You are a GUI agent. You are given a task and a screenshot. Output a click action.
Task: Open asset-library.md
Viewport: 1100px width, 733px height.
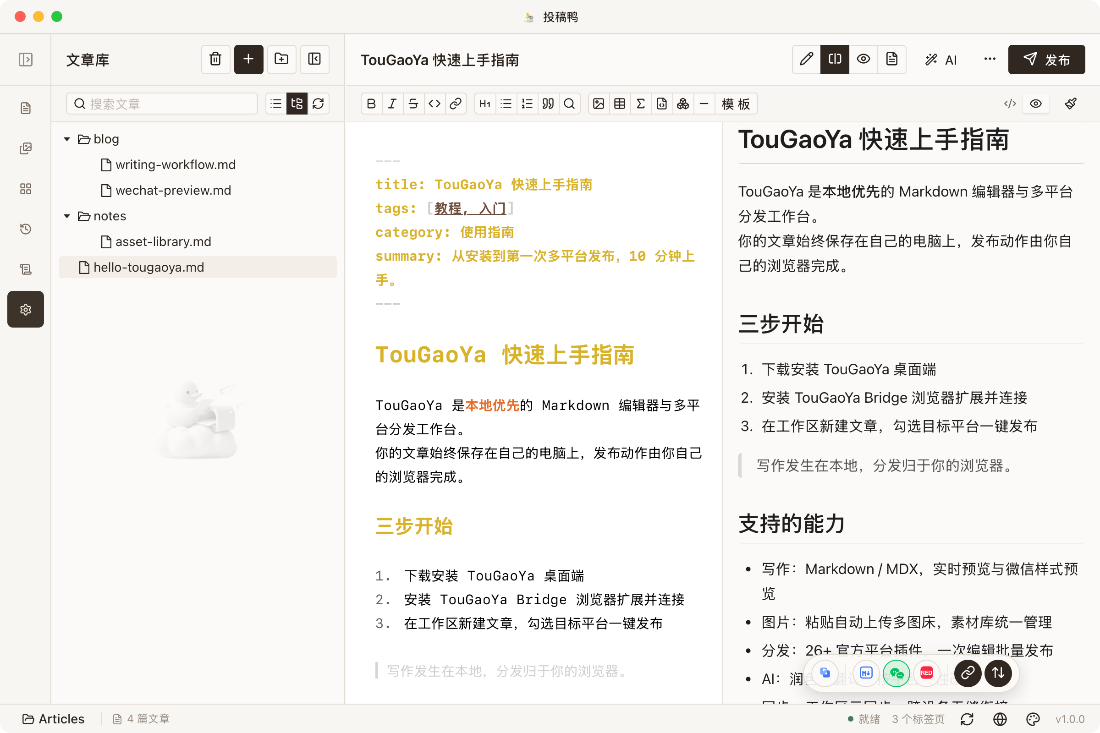click(198, 242)
